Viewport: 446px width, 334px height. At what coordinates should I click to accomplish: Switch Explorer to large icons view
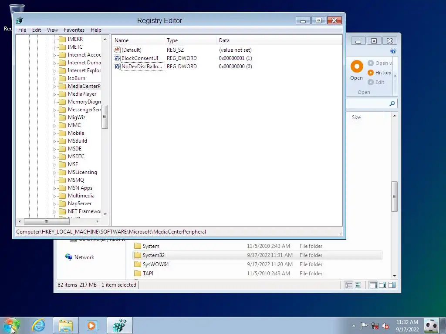tap(358, 285)
